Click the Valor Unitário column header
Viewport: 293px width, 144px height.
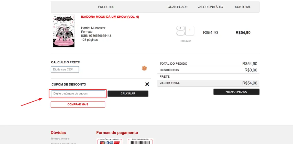click(210, 7)
